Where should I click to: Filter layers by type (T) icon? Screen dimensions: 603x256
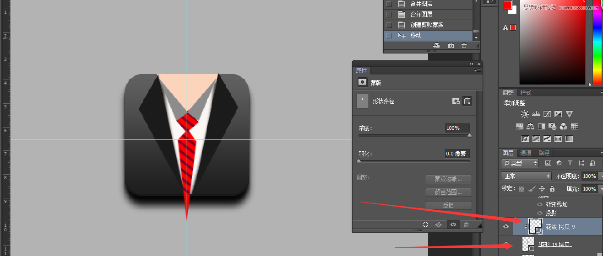(570, 163)
